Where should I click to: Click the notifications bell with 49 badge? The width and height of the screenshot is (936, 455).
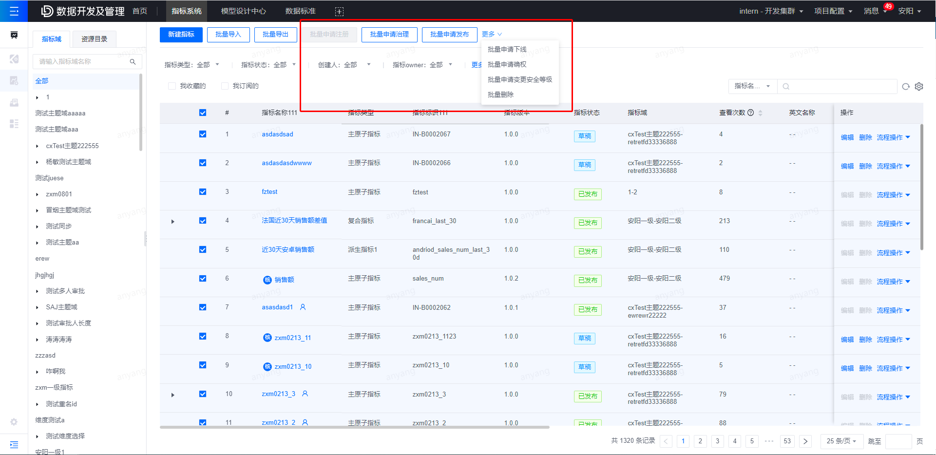point(874,11)
